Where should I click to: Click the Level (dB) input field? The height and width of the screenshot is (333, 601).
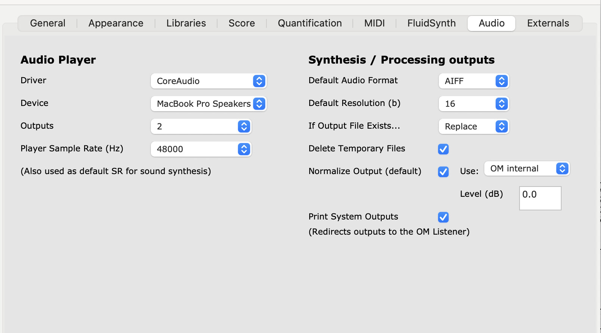tap(540, 198)
